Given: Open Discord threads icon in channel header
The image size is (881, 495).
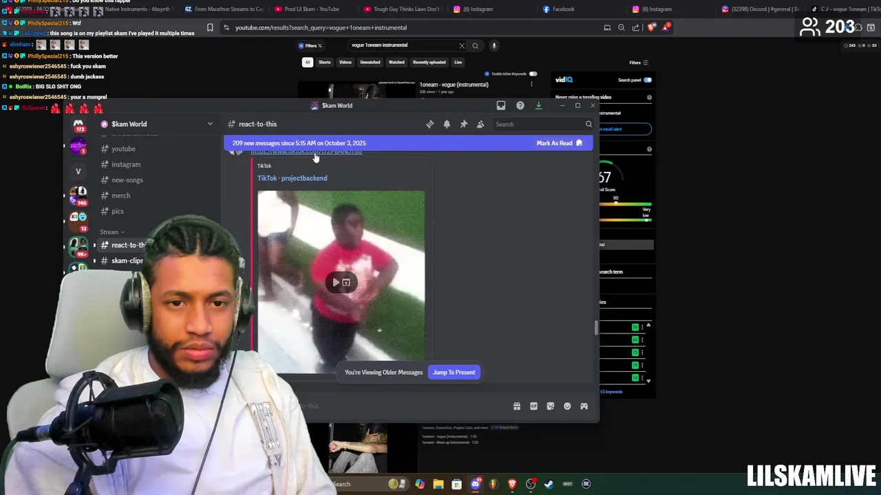Looking at the screenshot, I should click(429, 124).
